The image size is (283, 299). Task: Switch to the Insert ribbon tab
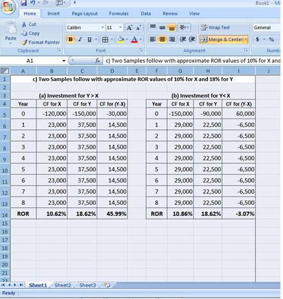[x=53, y=13]
